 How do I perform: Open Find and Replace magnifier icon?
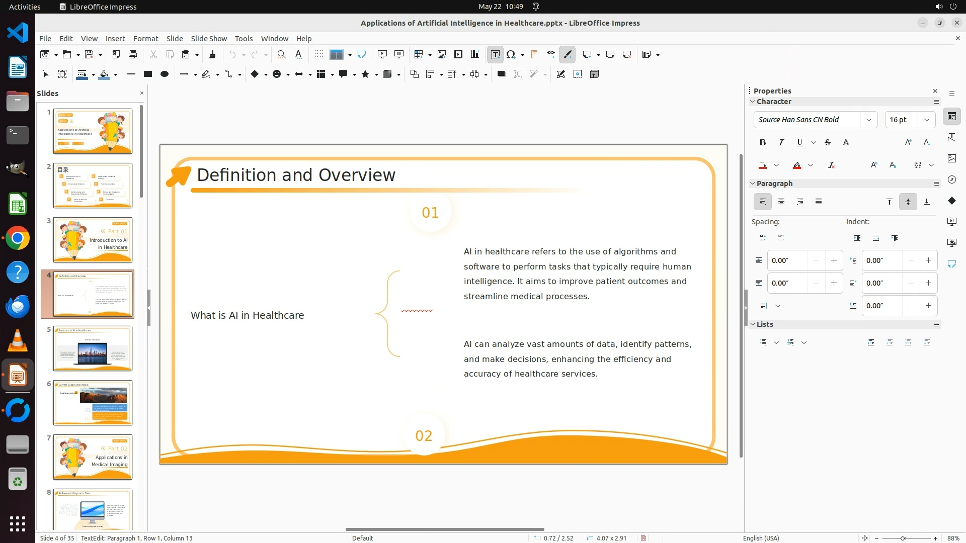coord(282,54)
